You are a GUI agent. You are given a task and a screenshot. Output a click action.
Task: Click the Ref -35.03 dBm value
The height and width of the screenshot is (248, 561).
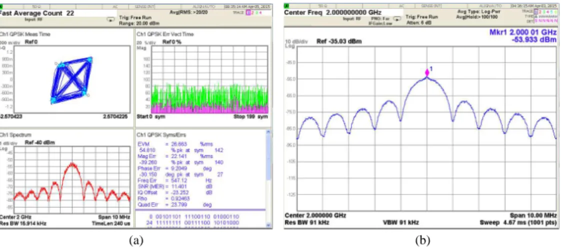tap(339, 41)
